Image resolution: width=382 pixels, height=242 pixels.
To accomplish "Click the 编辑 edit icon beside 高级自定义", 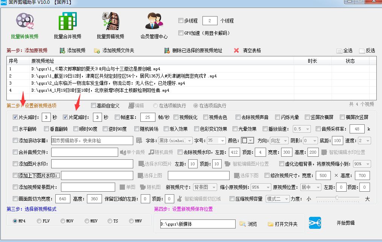I will (131, 106).
